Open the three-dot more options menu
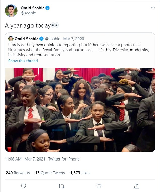This screenshot has width=160, height=192. pos(153,8)
